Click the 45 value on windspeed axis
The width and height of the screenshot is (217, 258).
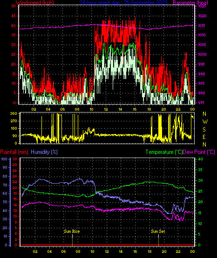14,16
